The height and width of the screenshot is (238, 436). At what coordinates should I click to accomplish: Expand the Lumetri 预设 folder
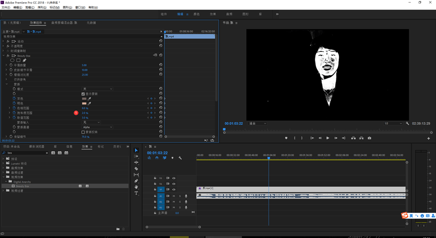3,163
